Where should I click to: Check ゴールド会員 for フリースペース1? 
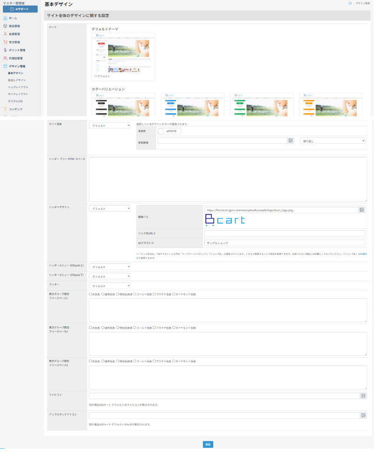(x=135, y=294)
